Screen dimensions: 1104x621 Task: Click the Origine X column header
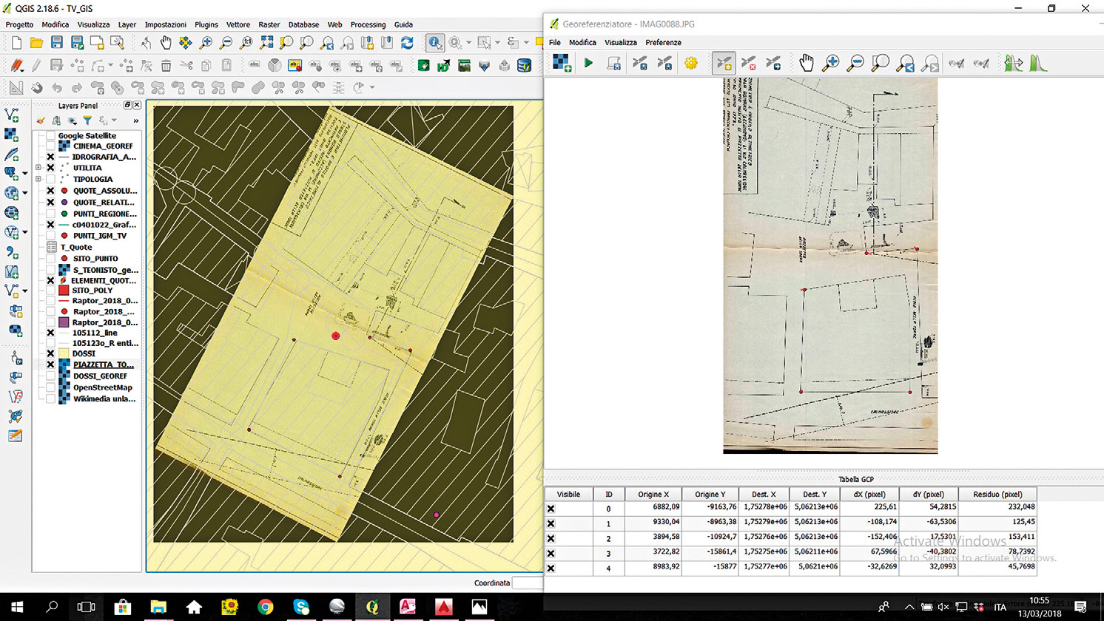pos(653,494)
